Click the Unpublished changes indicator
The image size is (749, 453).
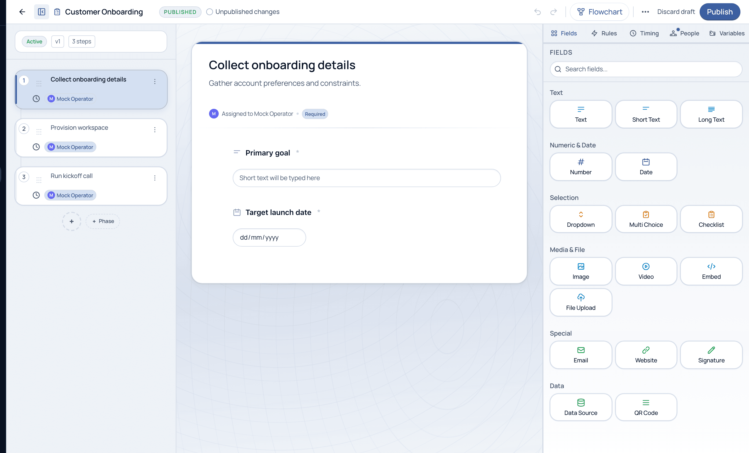coord(243,12)
